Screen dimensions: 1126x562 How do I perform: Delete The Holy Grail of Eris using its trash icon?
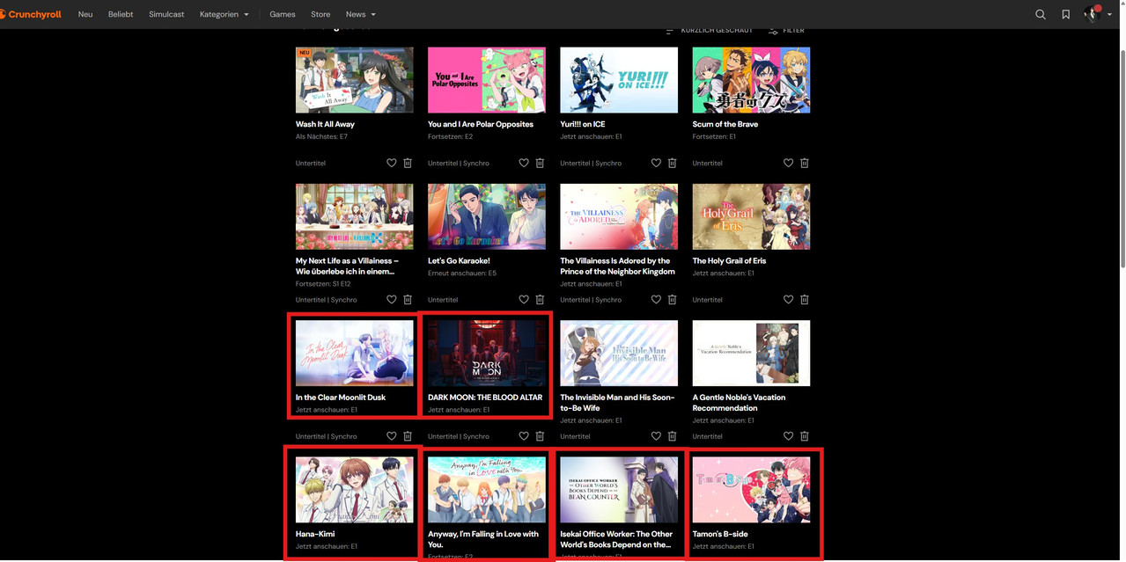coord(805,300)
